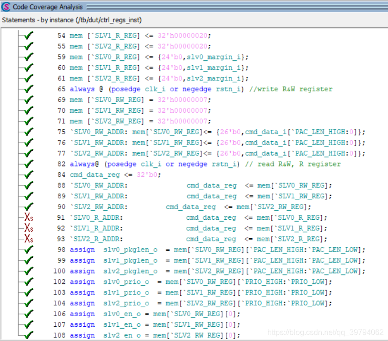The image size is (388, 341).
Task: Select the always read R&W, R register line
Action: 199,164
